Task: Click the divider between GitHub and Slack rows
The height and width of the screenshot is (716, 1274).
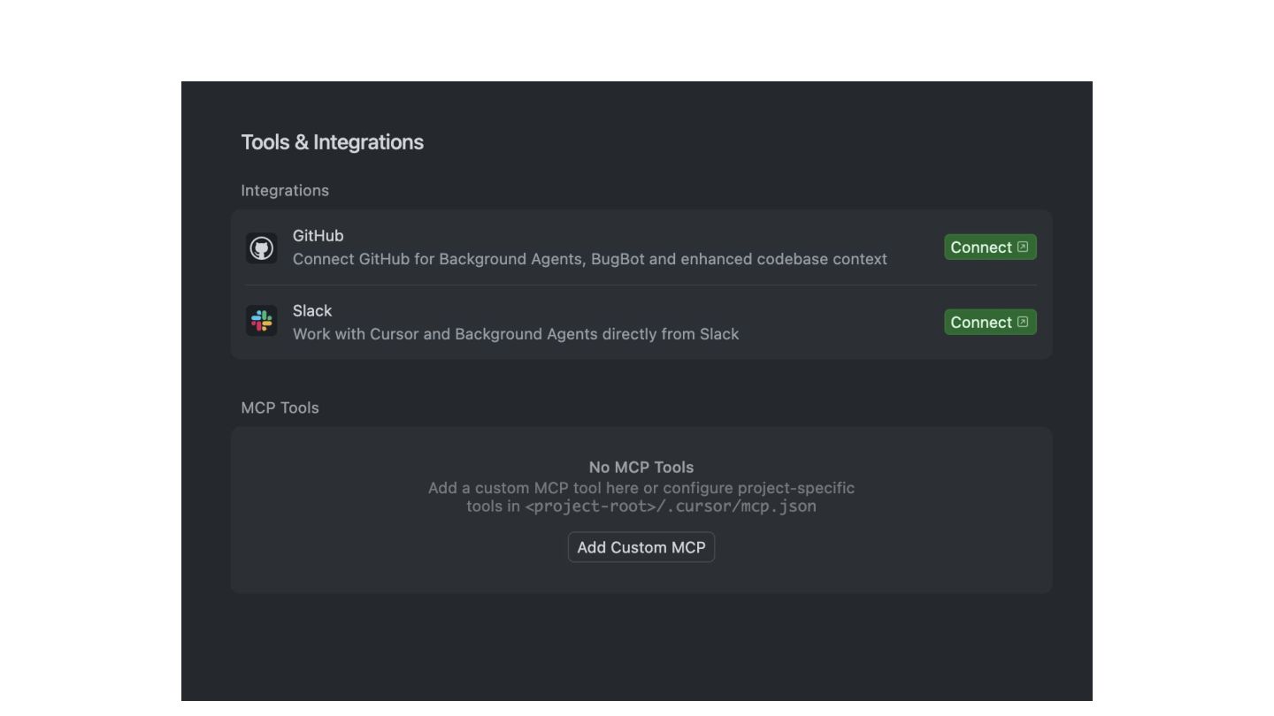Action: point(641,285)
